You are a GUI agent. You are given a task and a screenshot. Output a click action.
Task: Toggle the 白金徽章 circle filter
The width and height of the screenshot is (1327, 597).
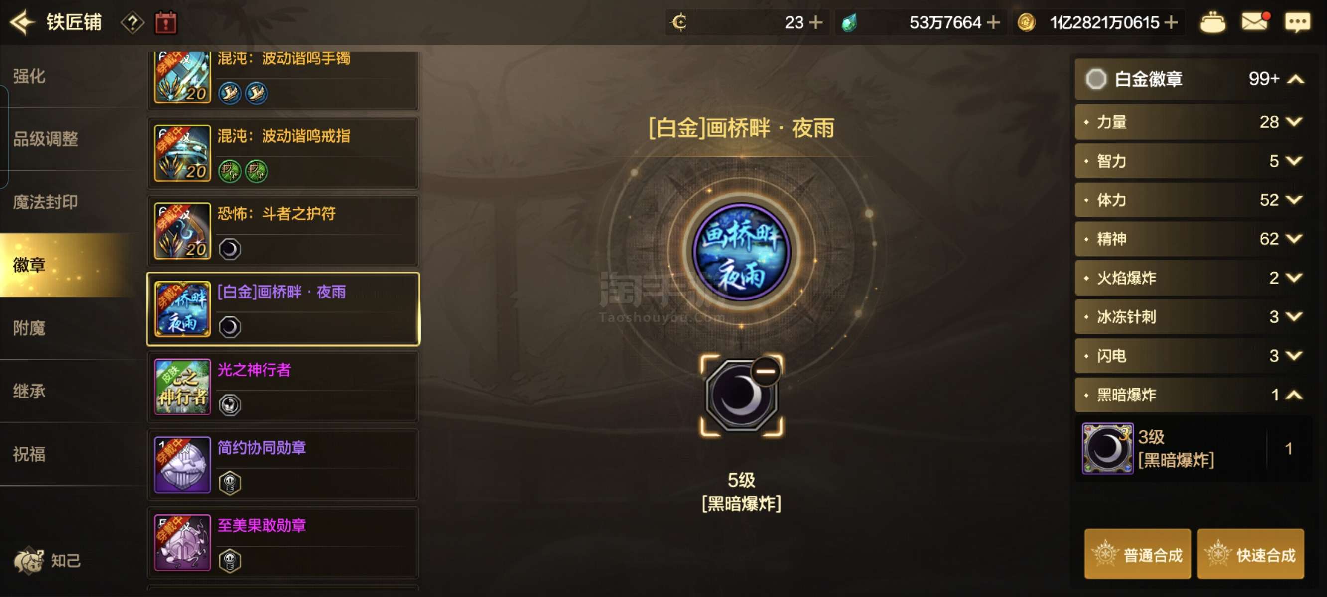pos(1096,79)
